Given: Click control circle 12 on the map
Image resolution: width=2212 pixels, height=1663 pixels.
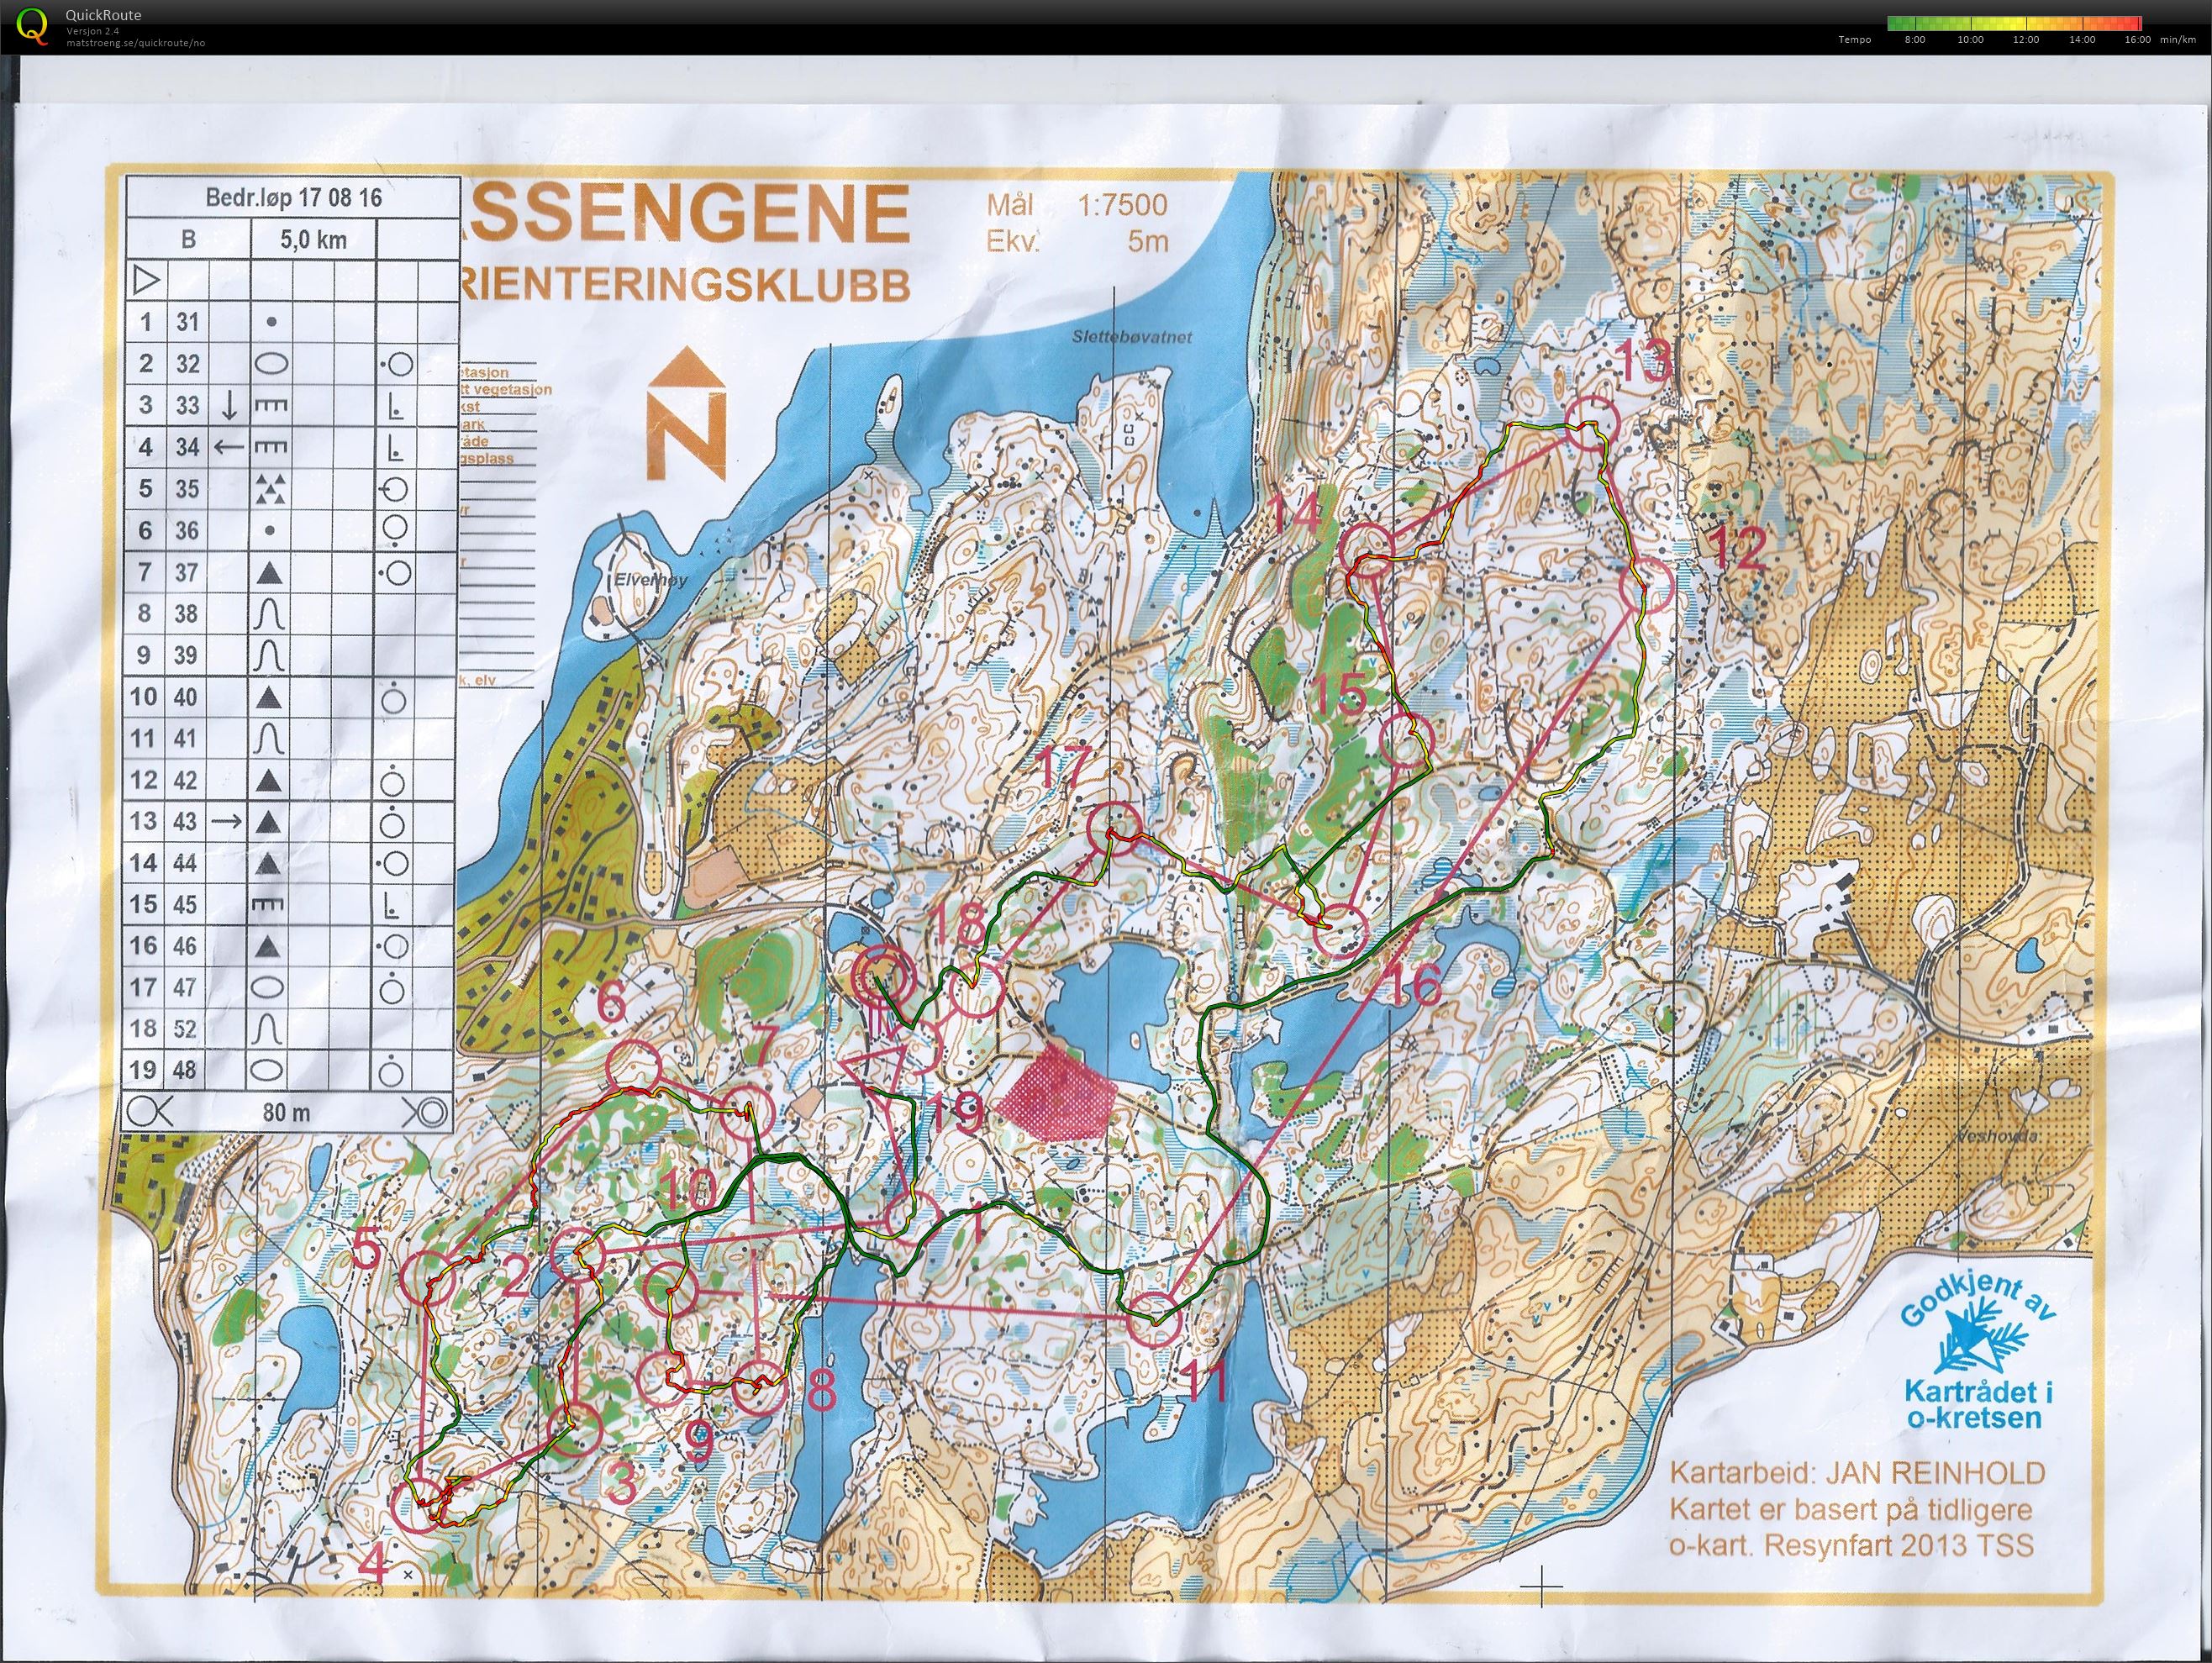Looking at the screenshot, I should coord(1645,586).
